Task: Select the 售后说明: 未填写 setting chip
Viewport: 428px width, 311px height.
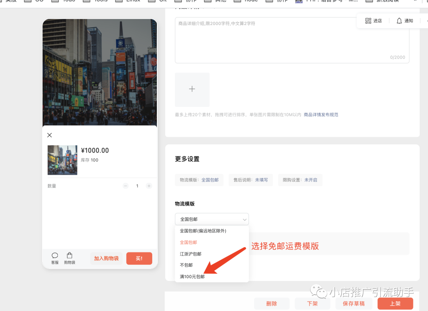Action: click(x=250, y=180)
